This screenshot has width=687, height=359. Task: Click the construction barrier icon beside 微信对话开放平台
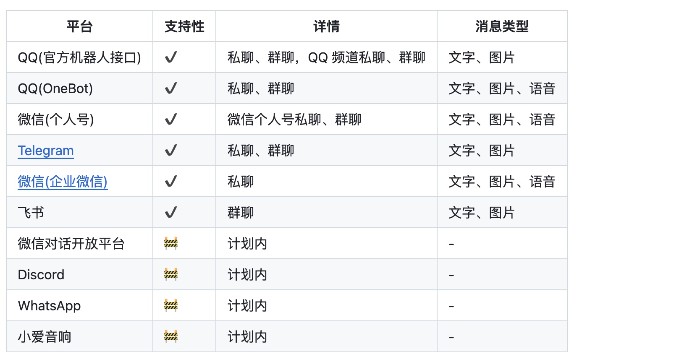pyautogui.click(x=171, y=244)
